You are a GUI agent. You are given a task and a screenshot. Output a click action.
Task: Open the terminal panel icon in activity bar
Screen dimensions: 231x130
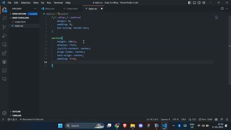tap(4, 70)
